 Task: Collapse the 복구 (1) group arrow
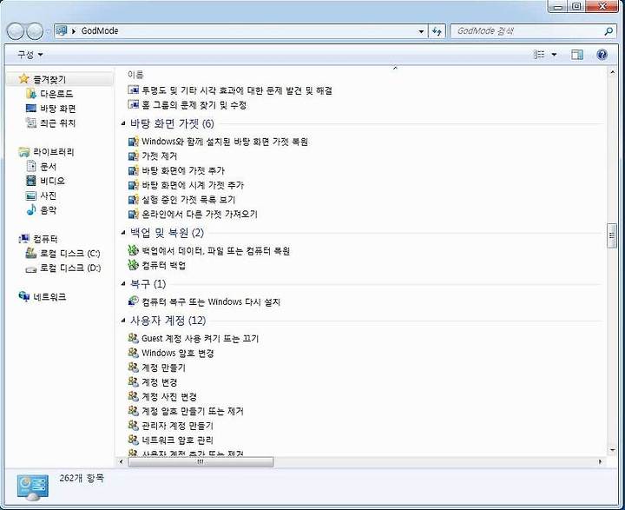point(123,284)
